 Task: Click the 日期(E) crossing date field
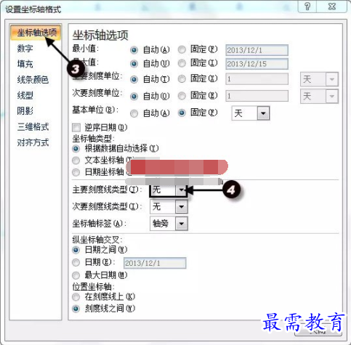[x=155, y=263]
